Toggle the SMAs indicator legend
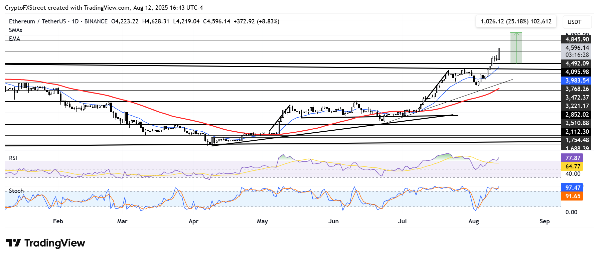Viewport: 599px width, 258px height. tap(15, 30)
